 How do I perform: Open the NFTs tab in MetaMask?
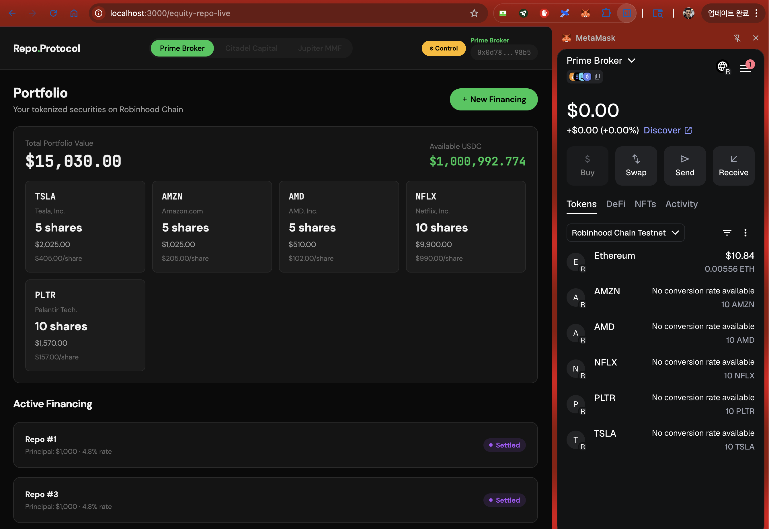(645, 204)
